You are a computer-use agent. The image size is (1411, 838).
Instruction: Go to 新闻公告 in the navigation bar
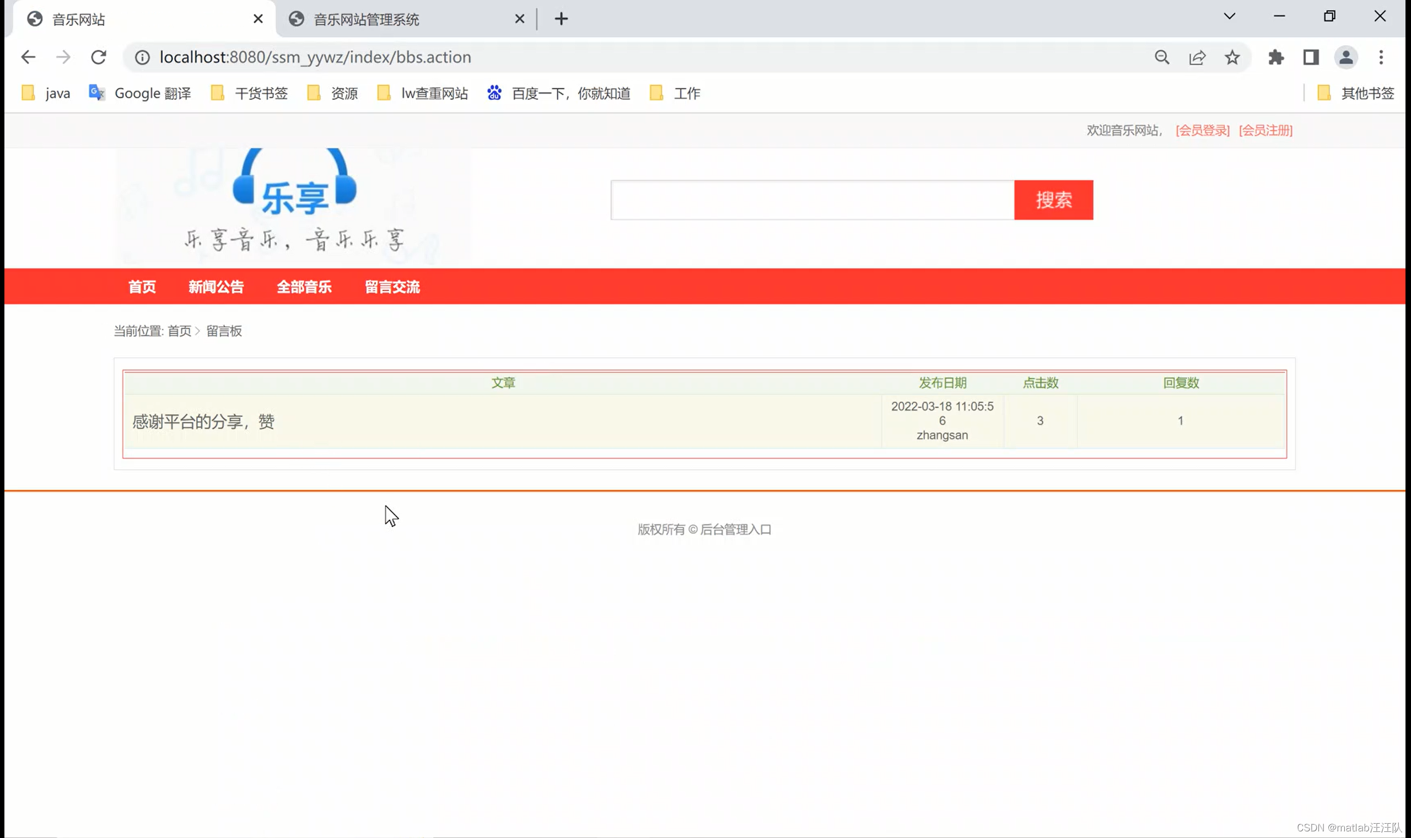click(x=216, y=287)
